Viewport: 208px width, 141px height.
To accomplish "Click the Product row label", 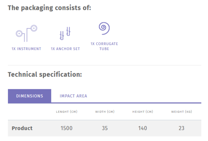I will [22, 128].
